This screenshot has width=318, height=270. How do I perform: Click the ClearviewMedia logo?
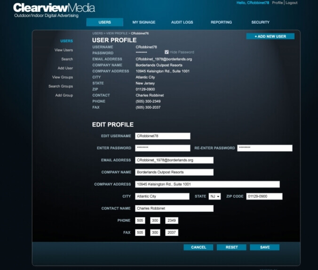point(54,8)
